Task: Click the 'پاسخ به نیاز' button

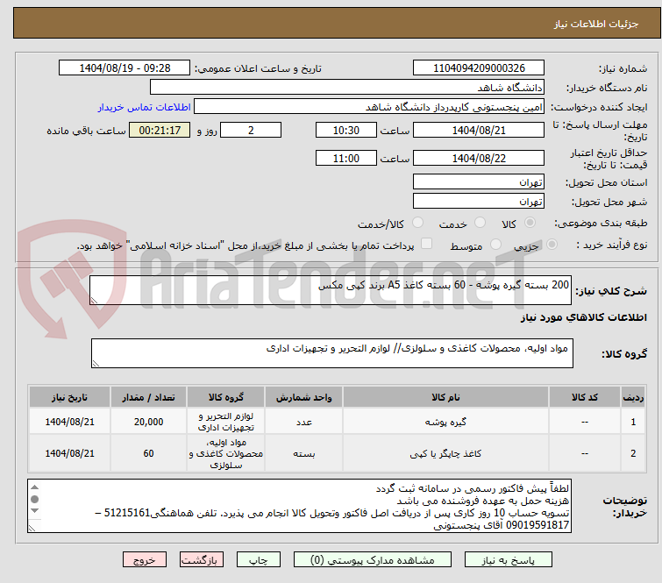Action: 508,560
